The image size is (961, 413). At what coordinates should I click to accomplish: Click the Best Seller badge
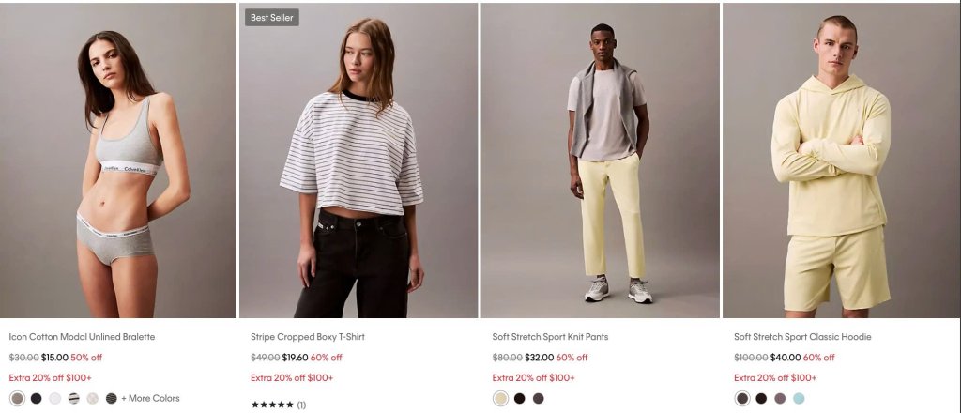[272, 18]
